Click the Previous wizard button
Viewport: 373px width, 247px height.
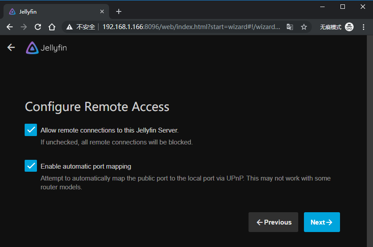click(x=273, y=222)
